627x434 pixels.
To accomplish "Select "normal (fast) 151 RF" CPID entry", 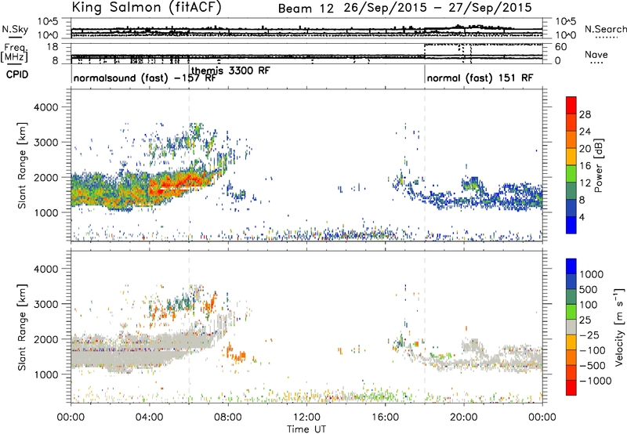I will pyautogui.click(x=480, y=78).
